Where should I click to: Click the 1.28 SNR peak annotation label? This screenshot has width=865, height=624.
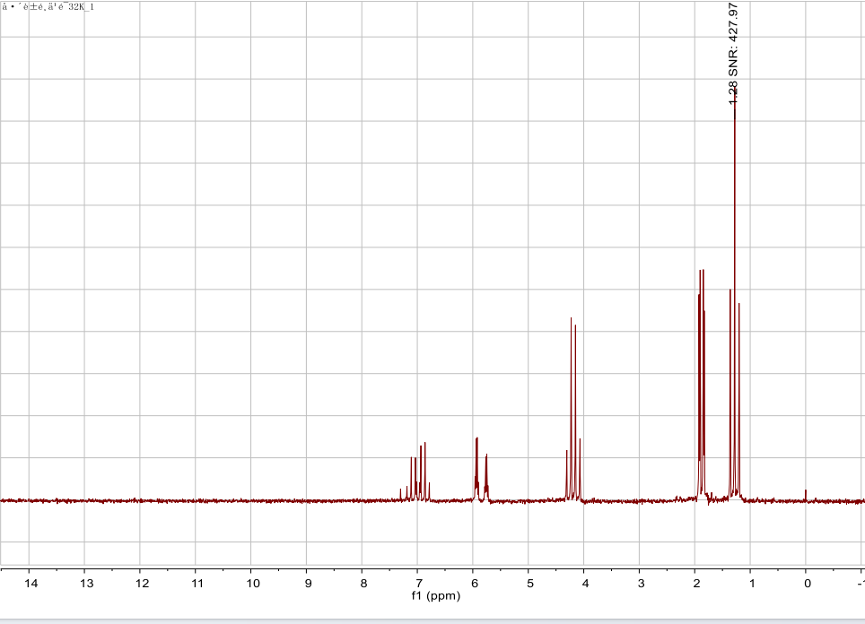[x=733, y=50]
